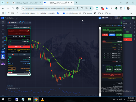Screen dimensions: 136x102
Task: Open the right sidebar signals icon
Action: point(134,25)
